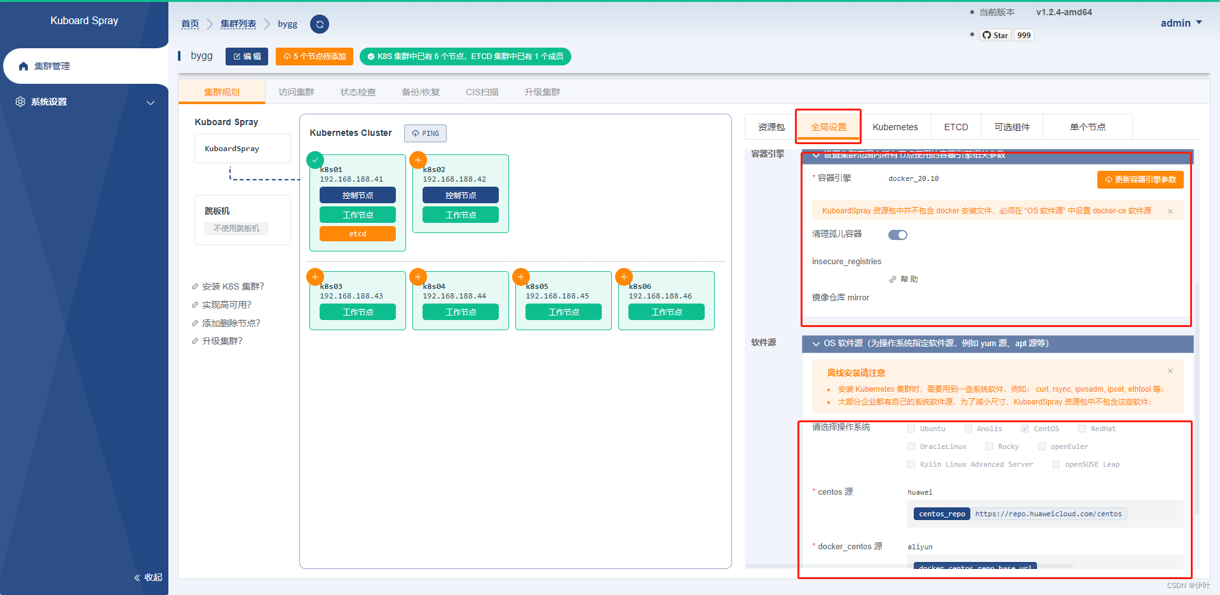Click the 工作节点 tag on k8s03

pyautogui.click(x=358, y=312)
